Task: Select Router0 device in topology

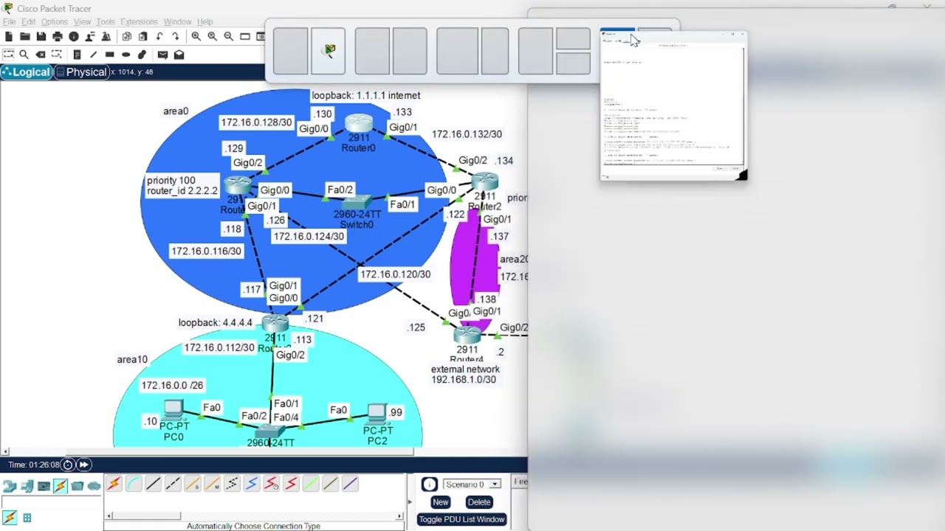Action: click(359, 125)
